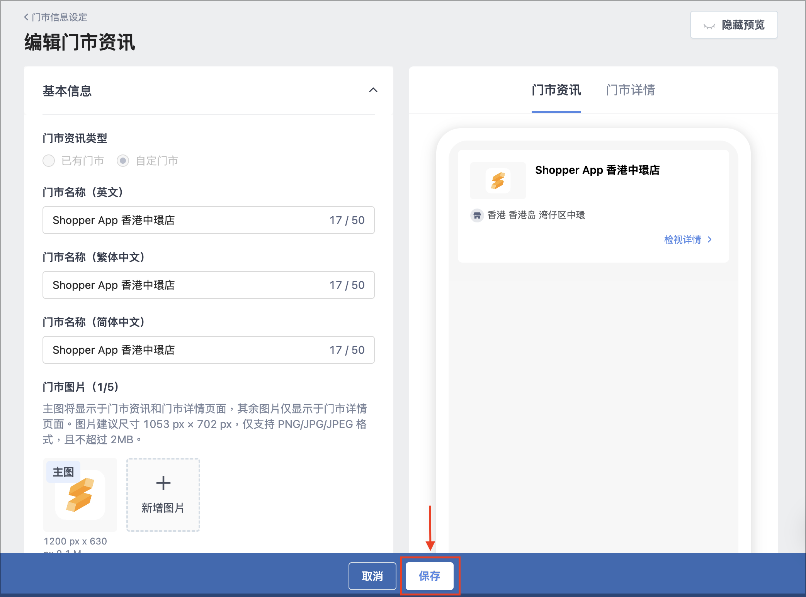The width and height of the screenshot is (806, 597).
Task: Click the 取消 button
Action: (372, 576)
